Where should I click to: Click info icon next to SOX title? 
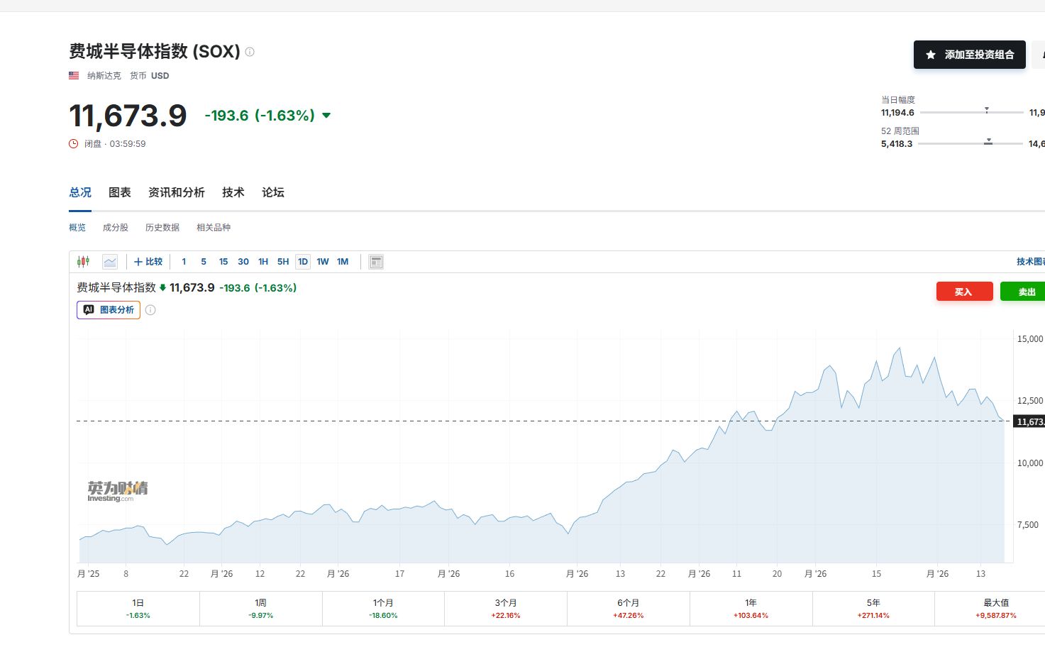click(250, 52)
